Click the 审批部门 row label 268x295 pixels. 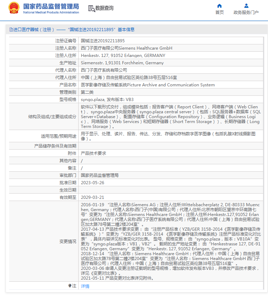coord(68,175)
